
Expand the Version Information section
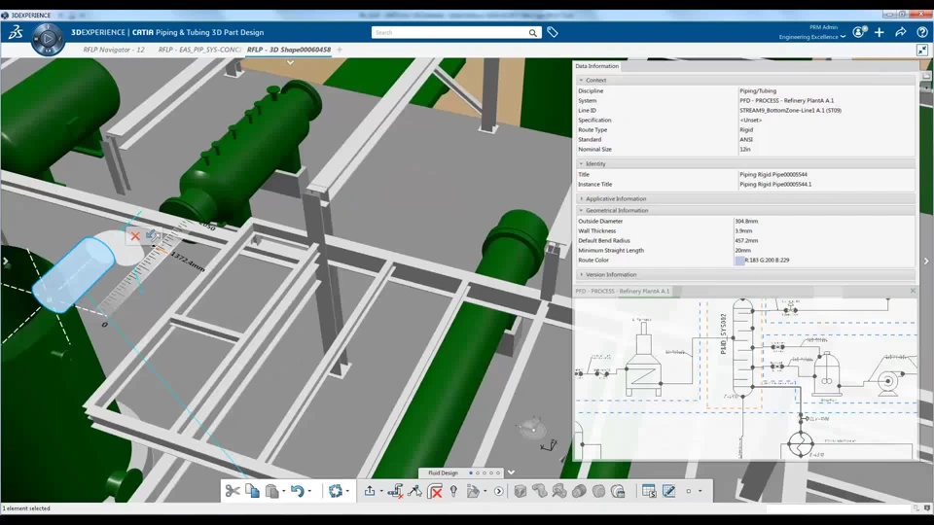[x=582, y=274]
